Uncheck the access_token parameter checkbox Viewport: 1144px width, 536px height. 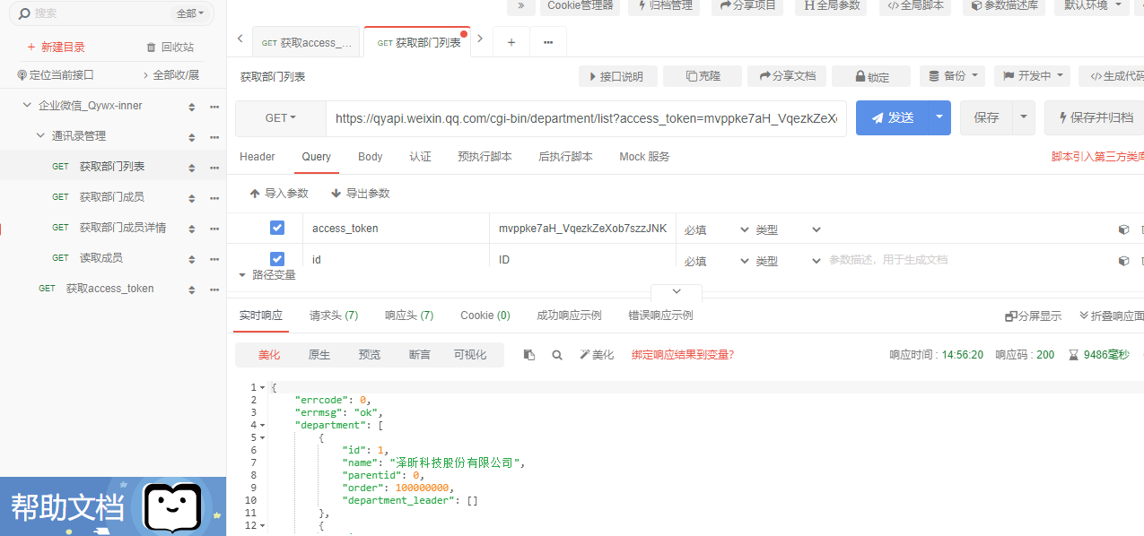(277, 228)
